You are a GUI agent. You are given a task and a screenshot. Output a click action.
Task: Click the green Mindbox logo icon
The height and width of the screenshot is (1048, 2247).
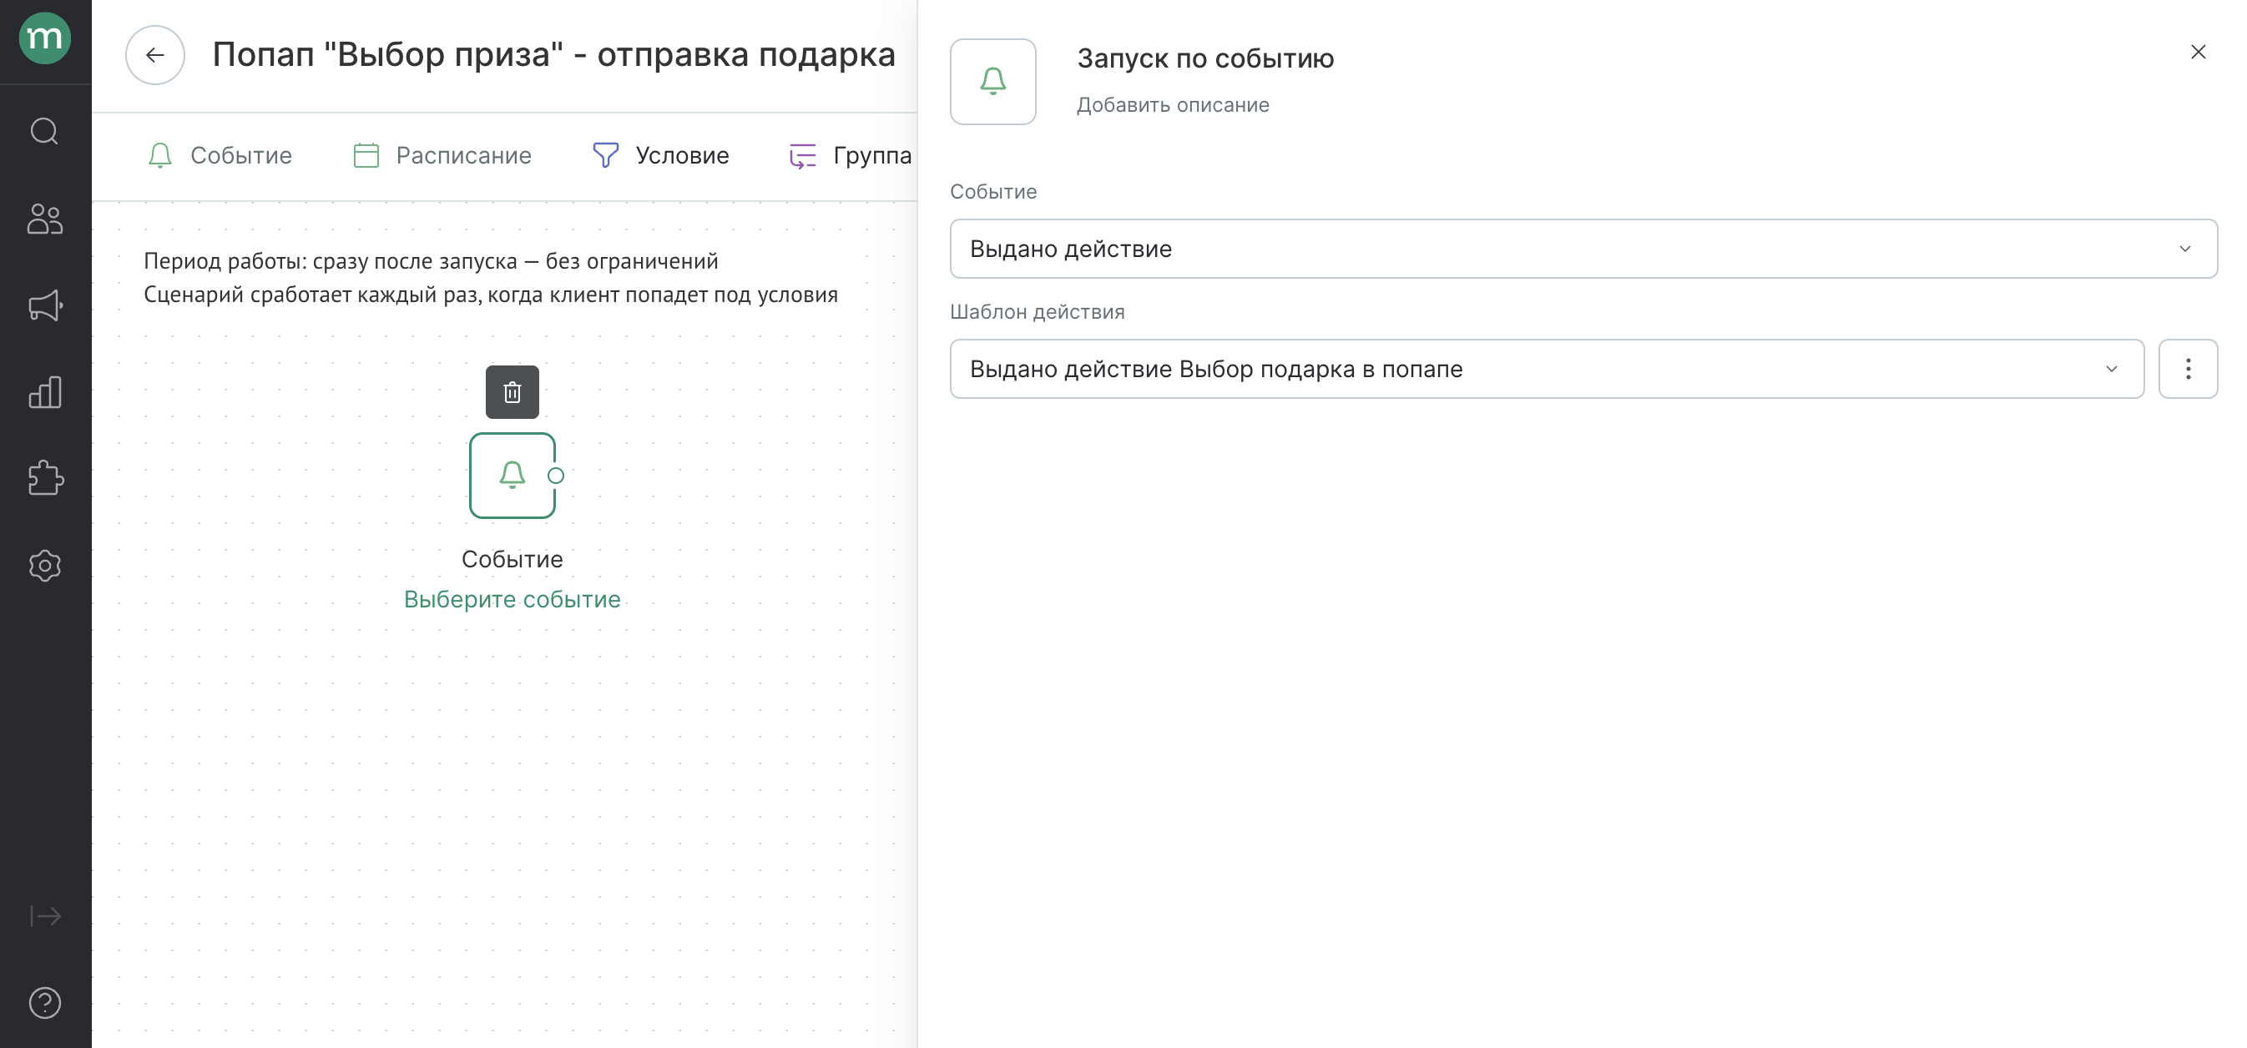tap(44, 39)
